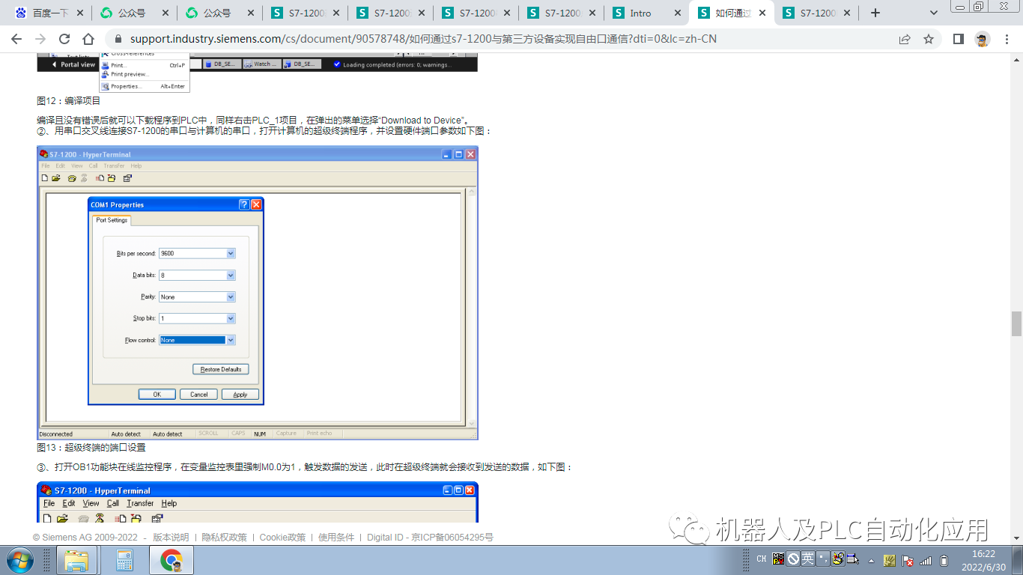The width and height of the screenshot is (1023, 575).
Task: Open the Chrome side panel
Action: 959,39
